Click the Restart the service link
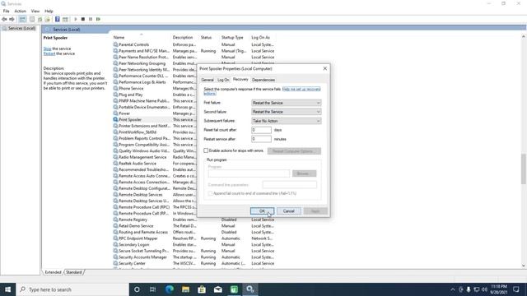The height and width of the screenshot is (296, 527). [x=49, y=53]
